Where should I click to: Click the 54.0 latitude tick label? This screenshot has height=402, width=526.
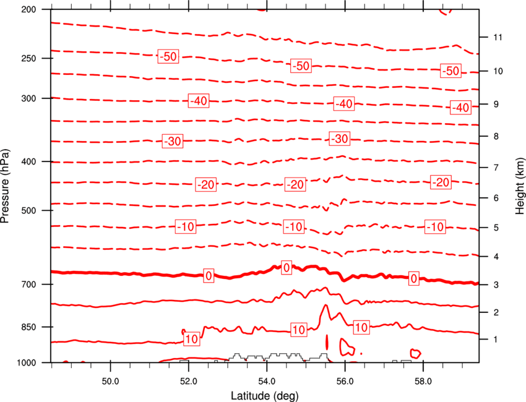coord(267,382)
